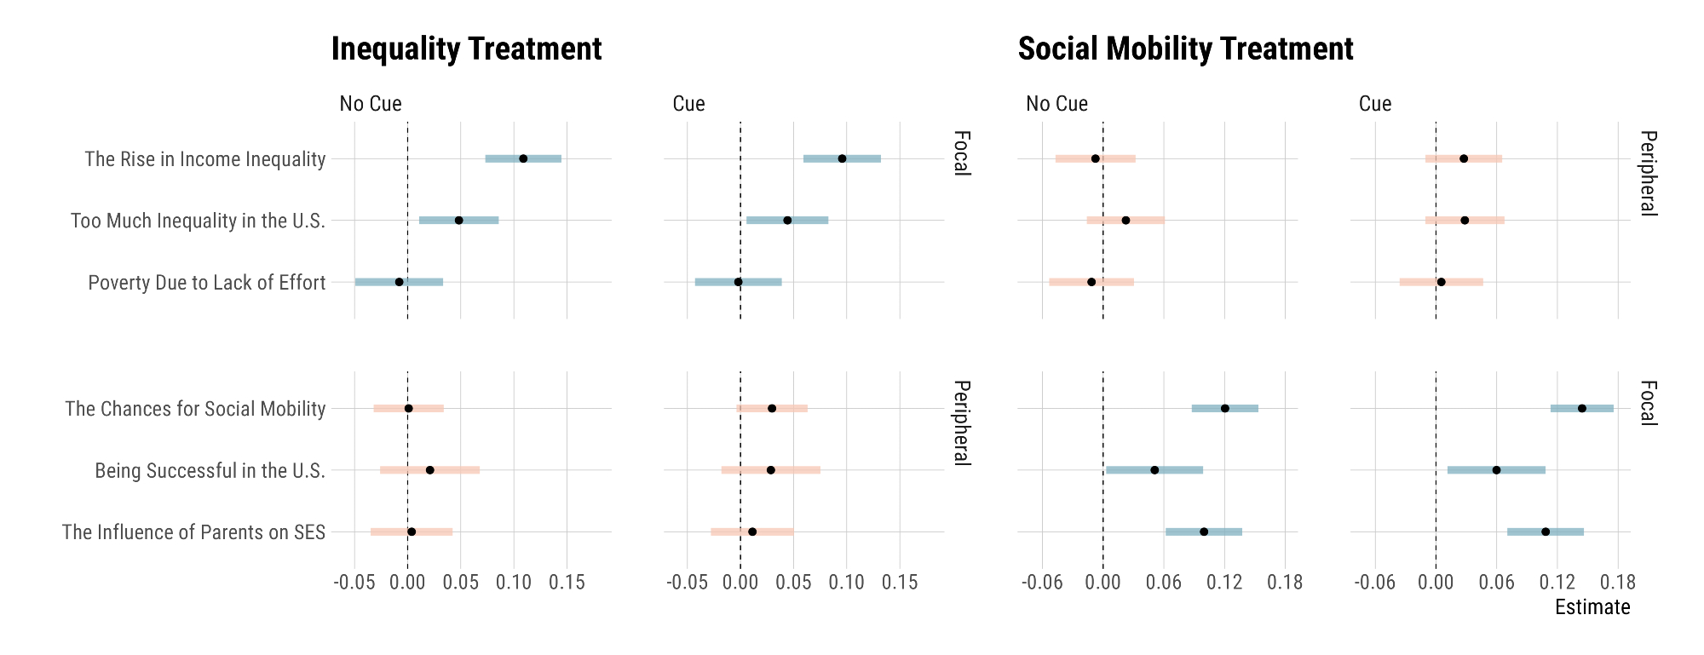
Task: Click 'Peripheral' strip label beside top Social Mobility panels
Action: click(1648, 173)
